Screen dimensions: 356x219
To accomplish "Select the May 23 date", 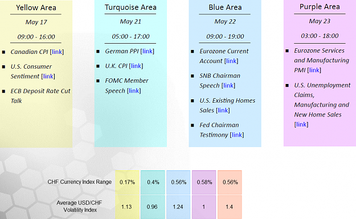I will 320,21.
